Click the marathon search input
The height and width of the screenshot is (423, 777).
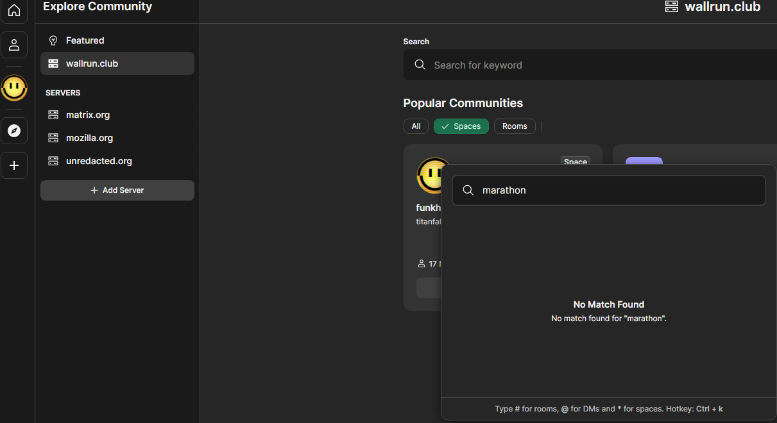coord(609,190)
